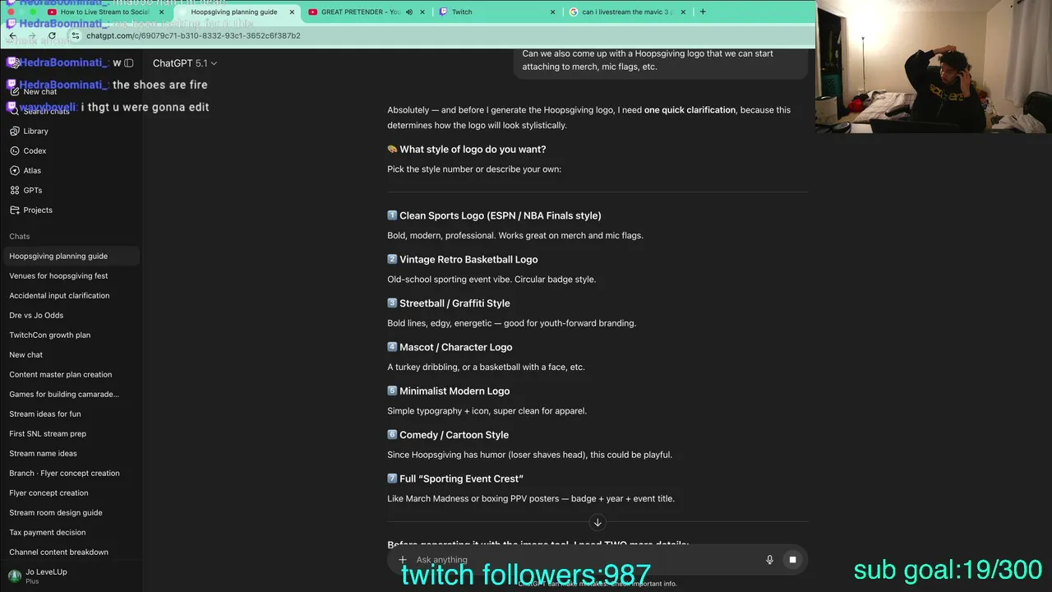Open the GPTs grid icon
The width and height of the screenshot is (1052, 592).
tap(15, 190)
